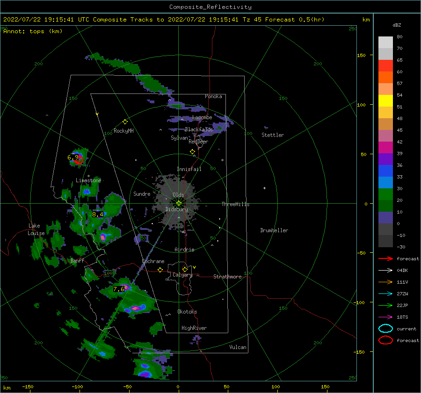Click the 6.9 storm top annotation
Screen dimensions: 421x393
pyautogui.click(x=73, y=157)
